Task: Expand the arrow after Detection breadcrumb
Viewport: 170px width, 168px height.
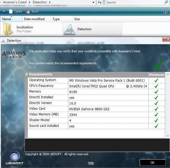Action: coord(50,2)
